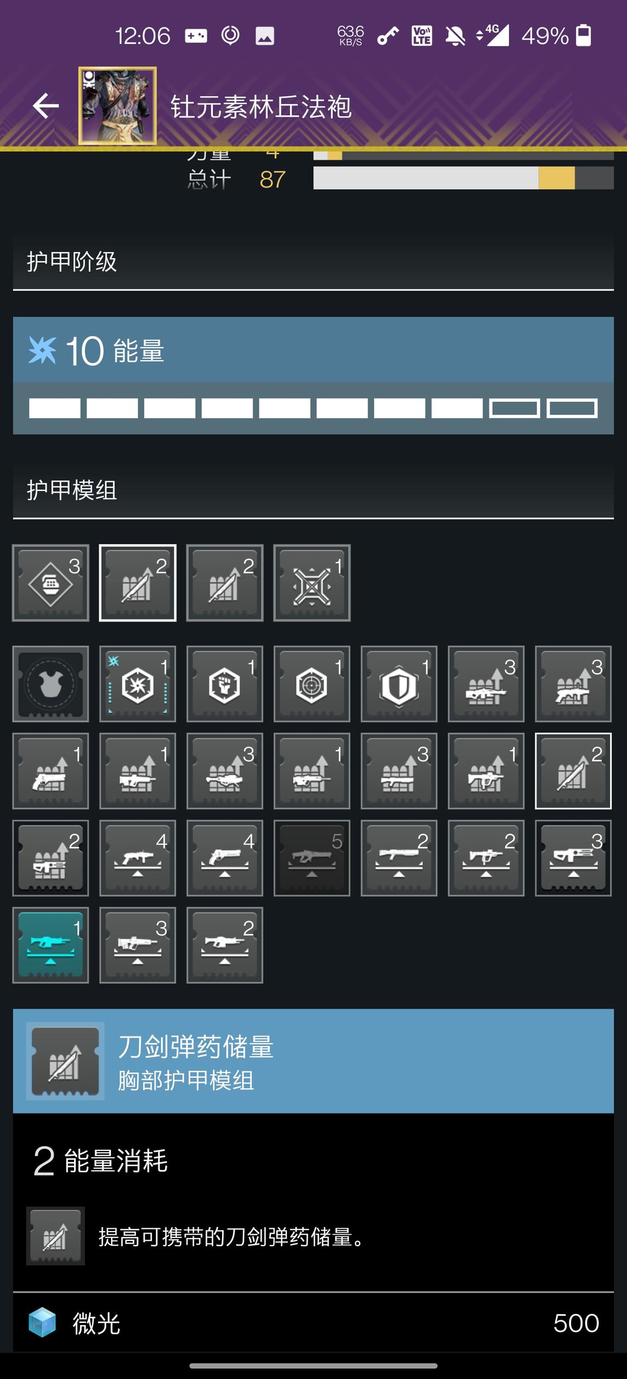
Task: Tap the 微光 500 cost row
Action: point(313,1323)
